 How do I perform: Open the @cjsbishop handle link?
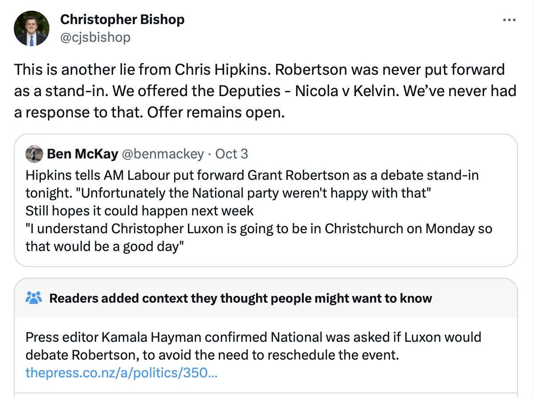click(95, 37)
